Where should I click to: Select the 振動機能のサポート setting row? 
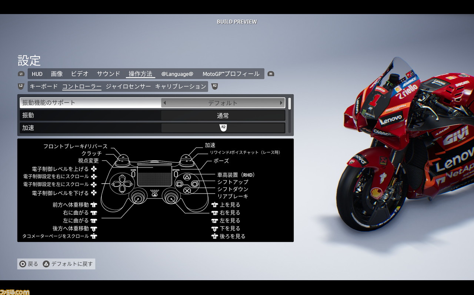153,103
